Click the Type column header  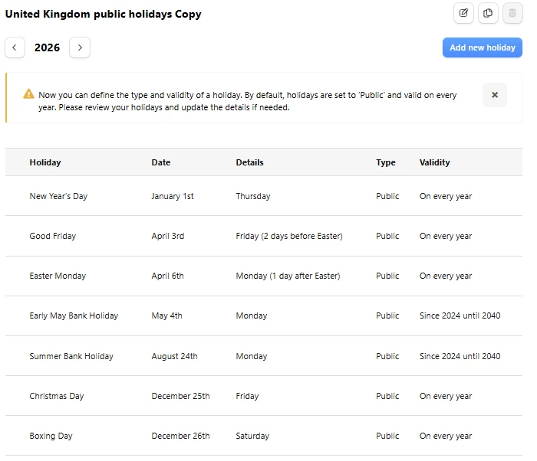(x=386, y=162)
